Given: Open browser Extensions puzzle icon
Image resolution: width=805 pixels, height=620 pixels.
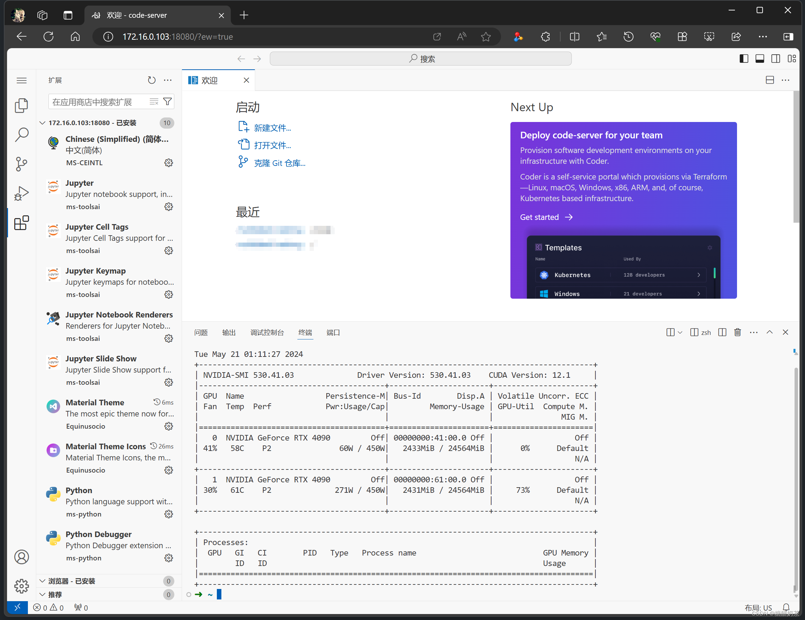Looking at the screenshot, I should tap(546, 37).
